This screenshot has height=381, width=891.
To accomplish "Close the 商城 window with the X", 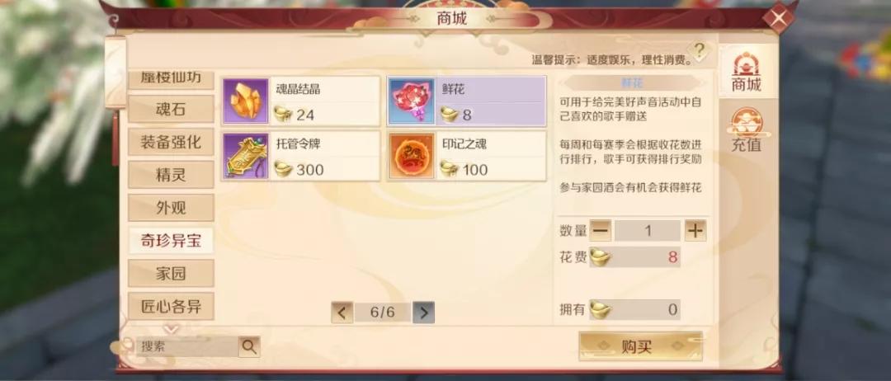I will point(778,17).
